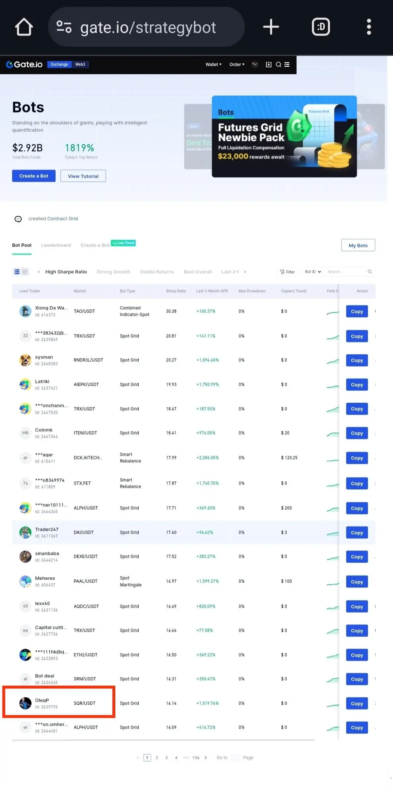Image resolution: width=393 pixels, height=786 pixels.
Task: Click Meherex avatar
Action: [x=25, y=581]
